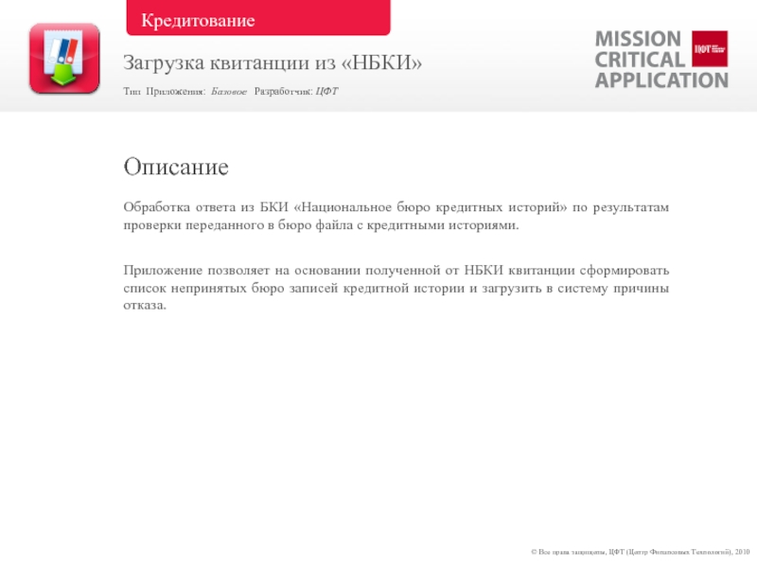
Task: Click the red ЦФТ logo square
Action: point(710,49)
